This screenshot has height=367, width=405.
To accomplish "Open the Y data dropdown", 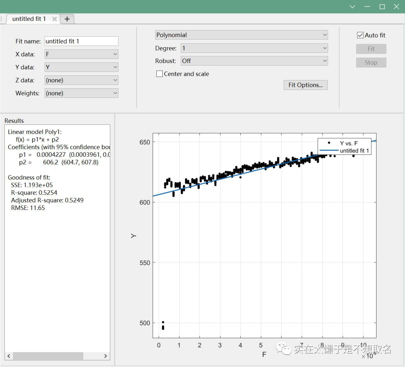I will click(81, 67).
